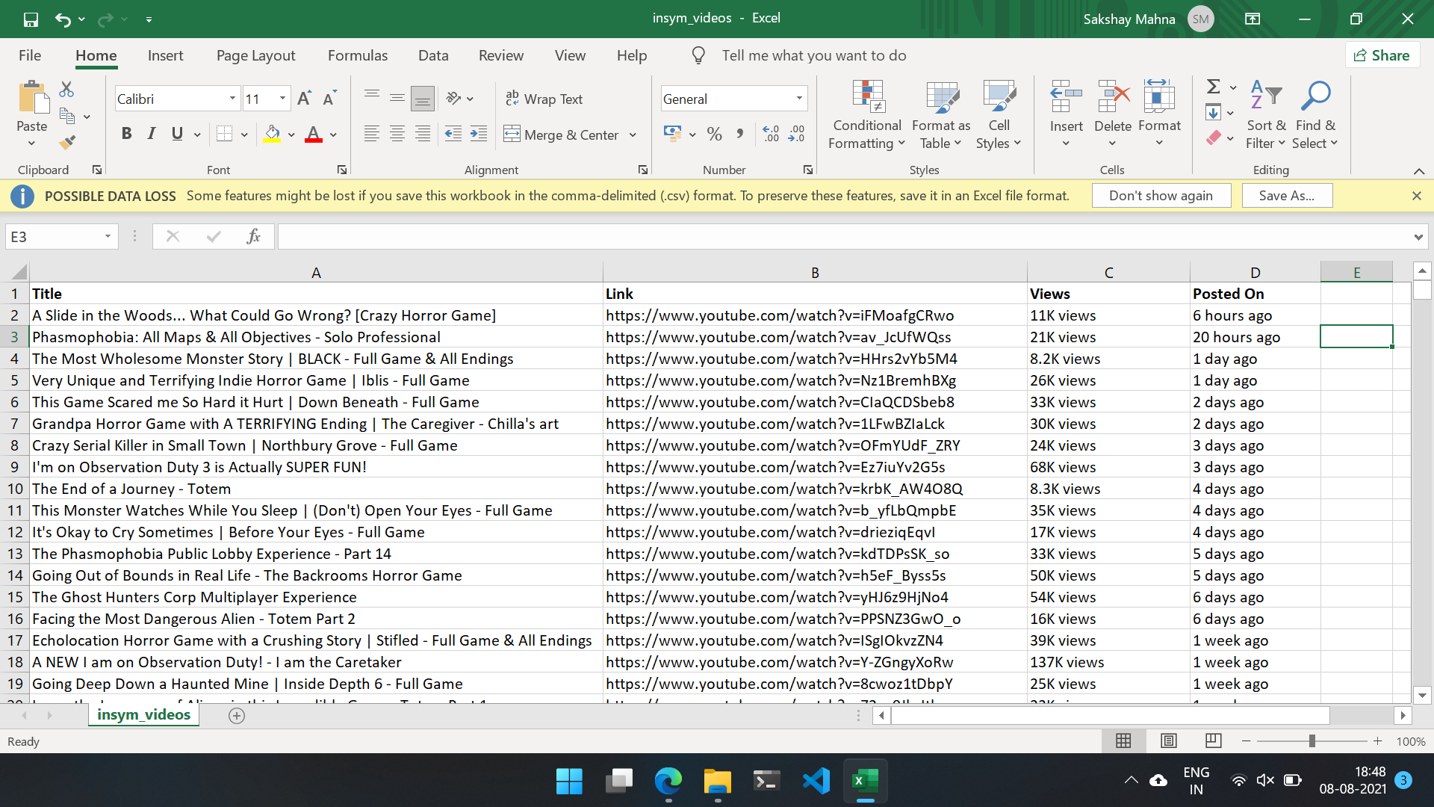
Task: Click the red Font Color icon
Action: pyautogui.click(x=314, y=134)
